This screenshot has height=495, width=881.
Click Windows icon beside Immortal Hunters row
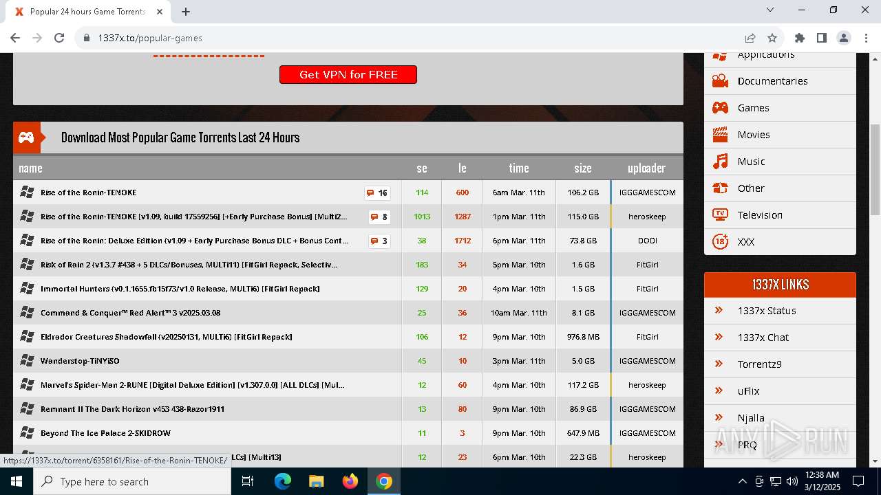(x=28, y=289)
